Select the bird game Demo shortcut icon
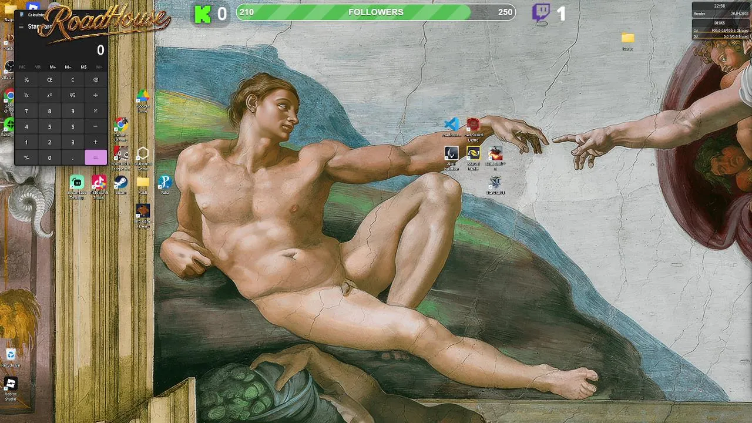 click(143, 216)
